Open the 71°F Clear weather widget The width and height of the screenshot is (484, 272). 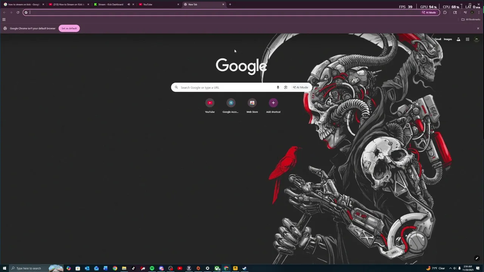point(435,268)
